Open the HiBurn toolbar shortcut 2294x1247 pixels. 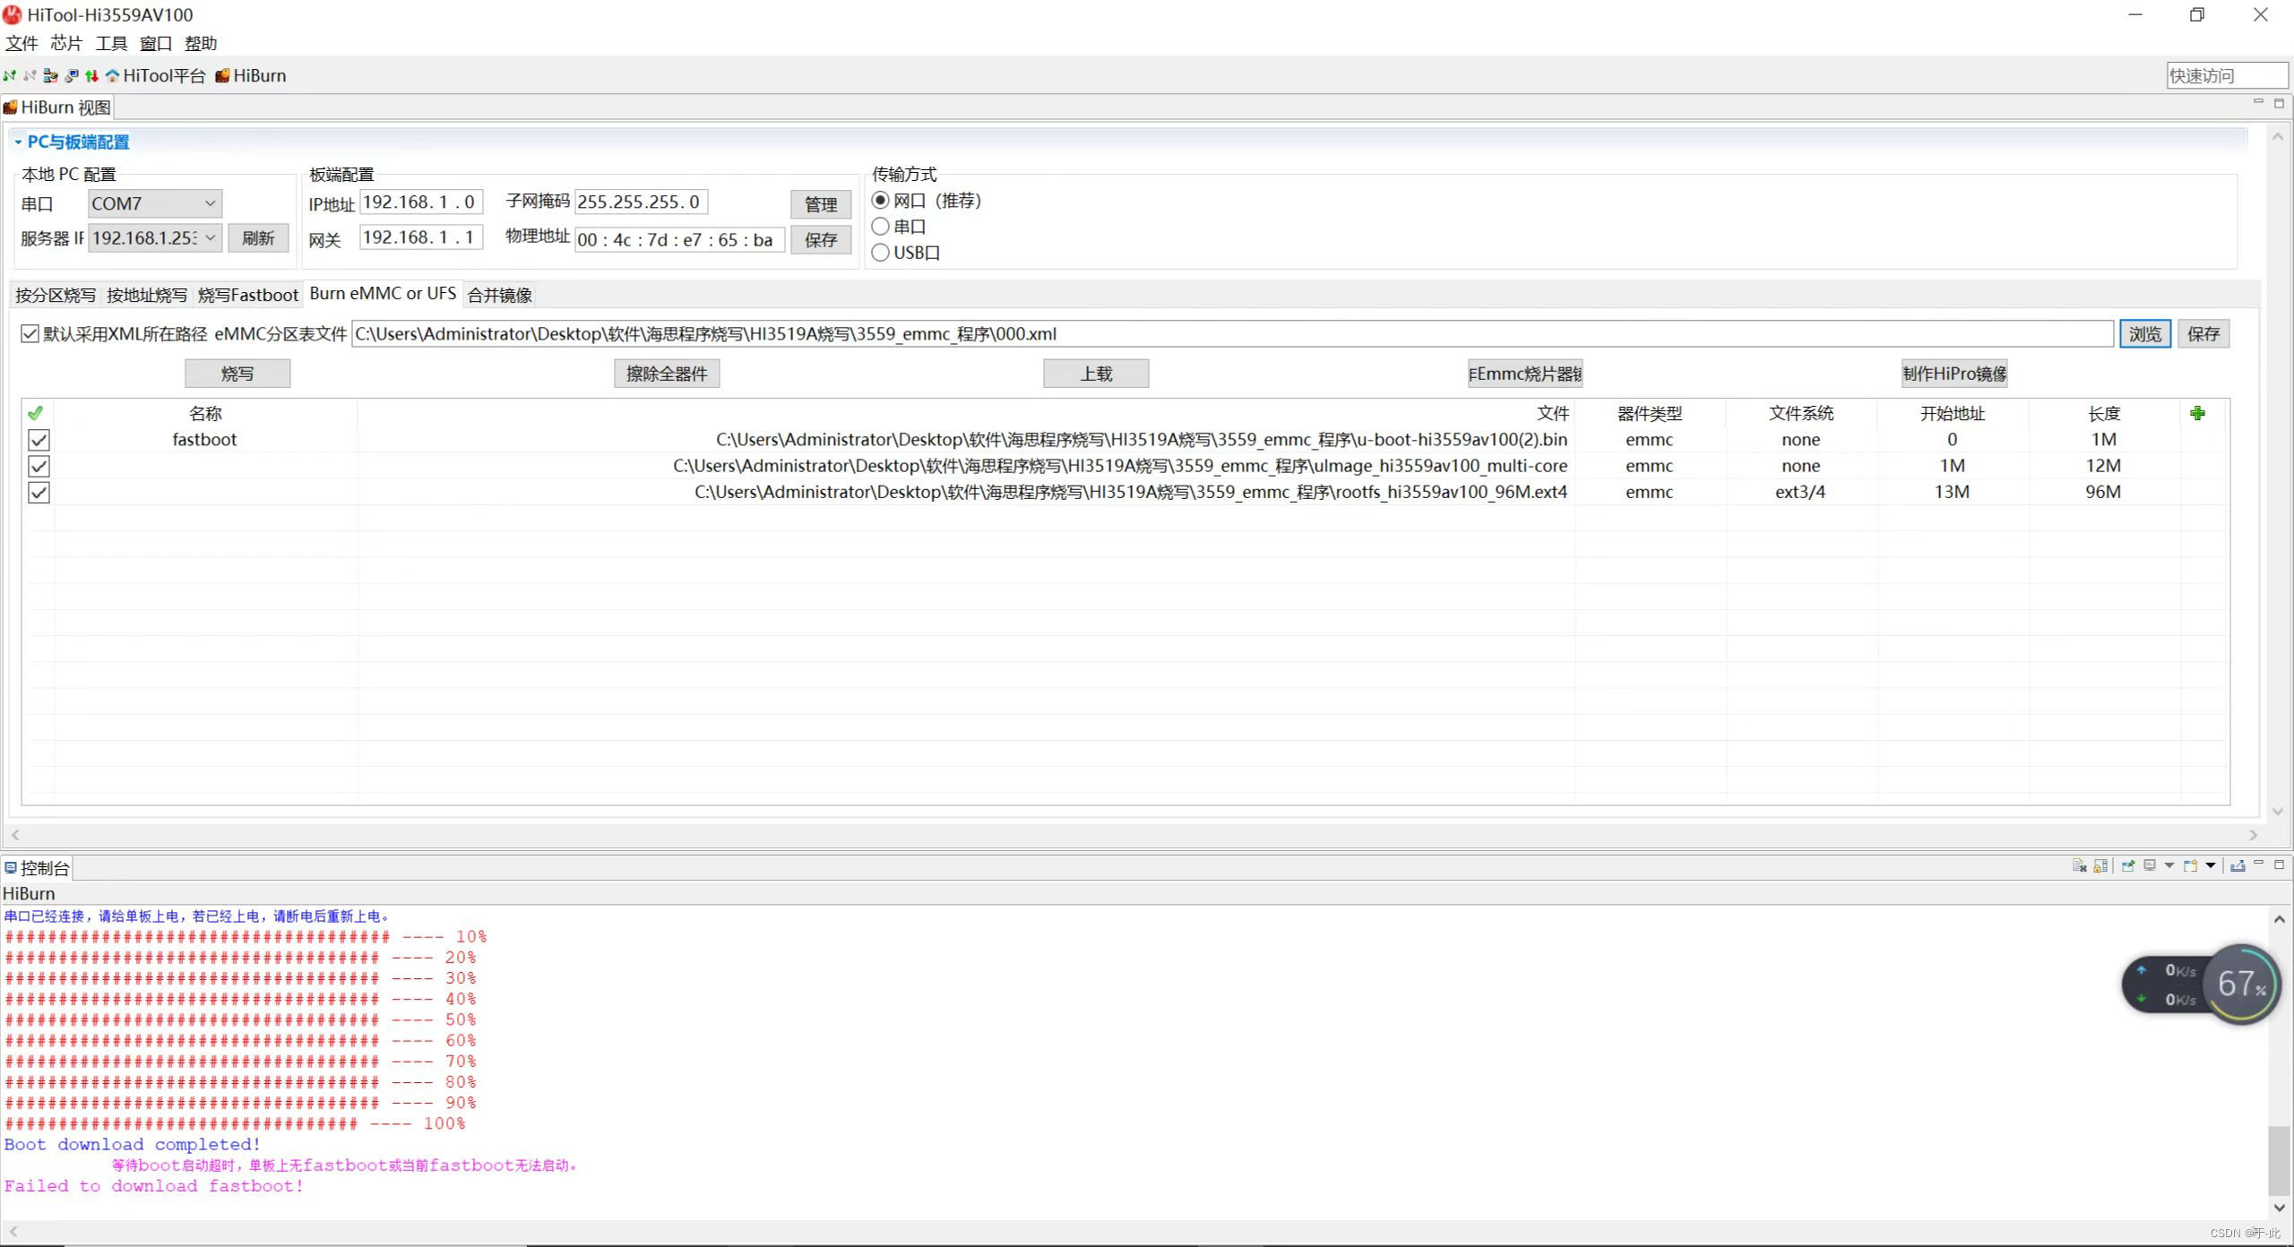(x=251, y=76)
